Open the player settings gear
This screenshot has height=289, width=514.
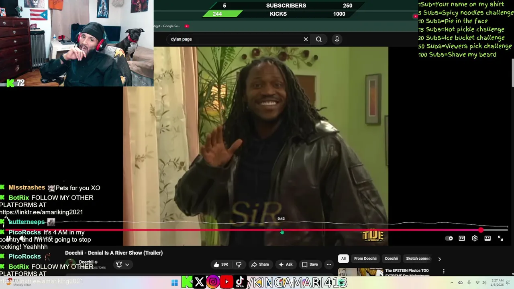(475, 238)
